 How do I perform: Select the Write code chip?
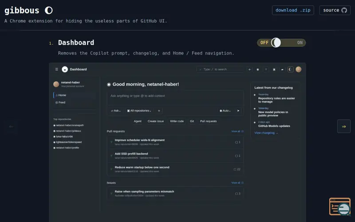pos(177,121)
